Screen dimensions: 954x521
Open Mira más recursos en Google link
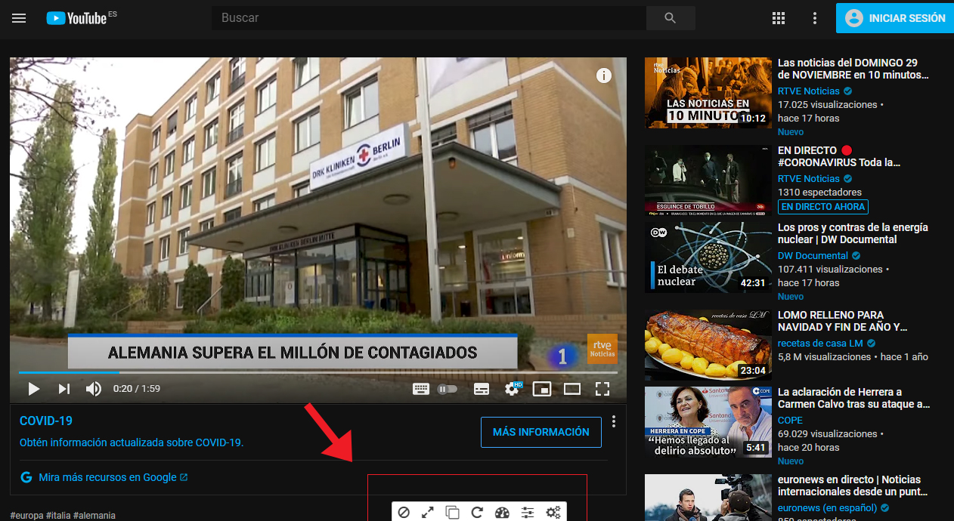[107, 477]
